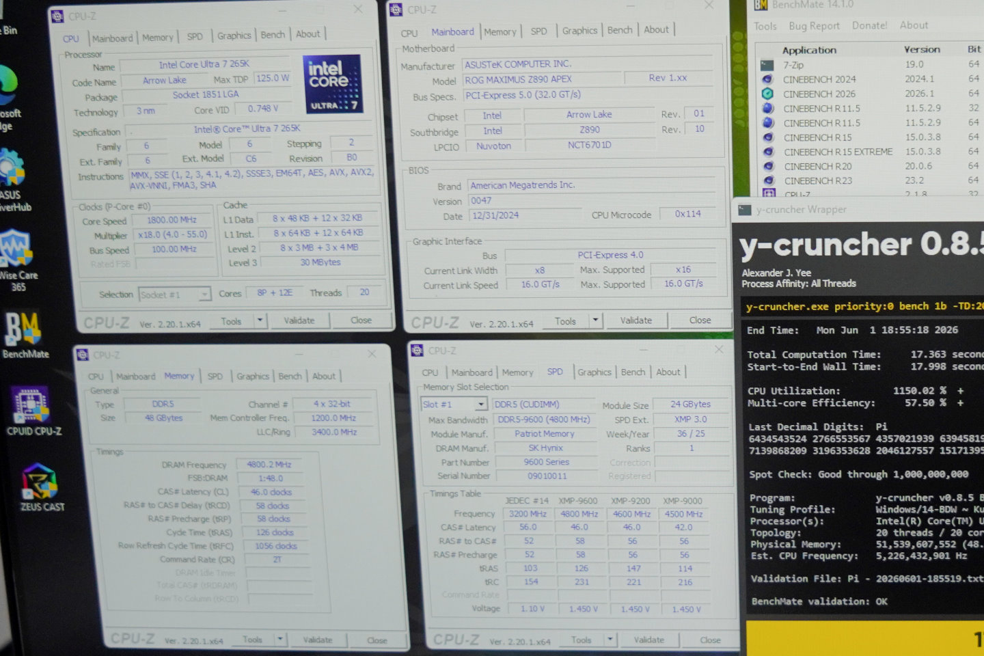
Task: Select the CINEBENCH 2026 icon in BenchMate
Action: pyautogui.click(x=767, y=94)
